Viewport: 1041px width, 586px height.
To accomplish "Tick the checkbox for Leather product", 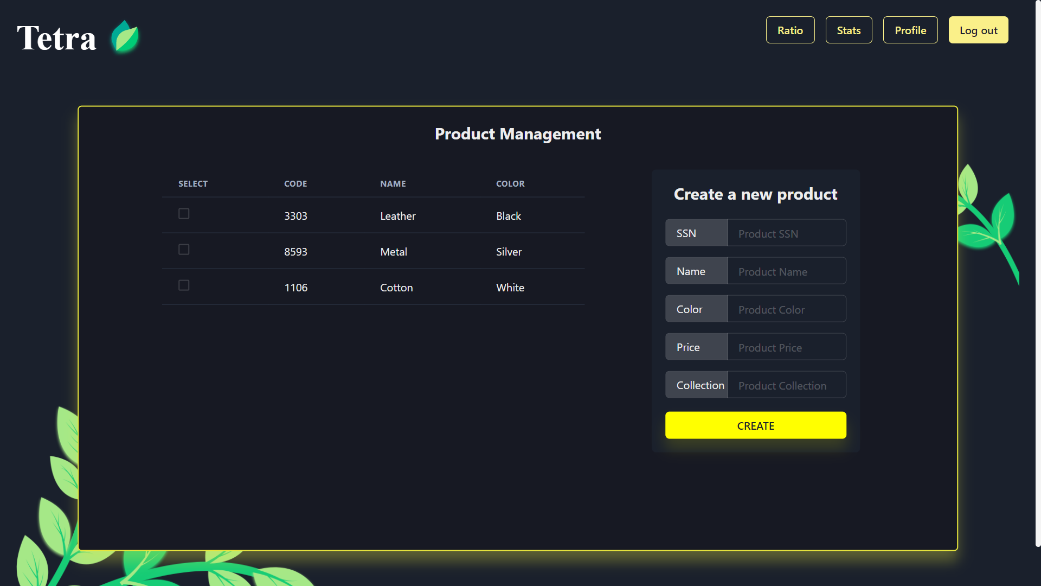I will 184,214.
